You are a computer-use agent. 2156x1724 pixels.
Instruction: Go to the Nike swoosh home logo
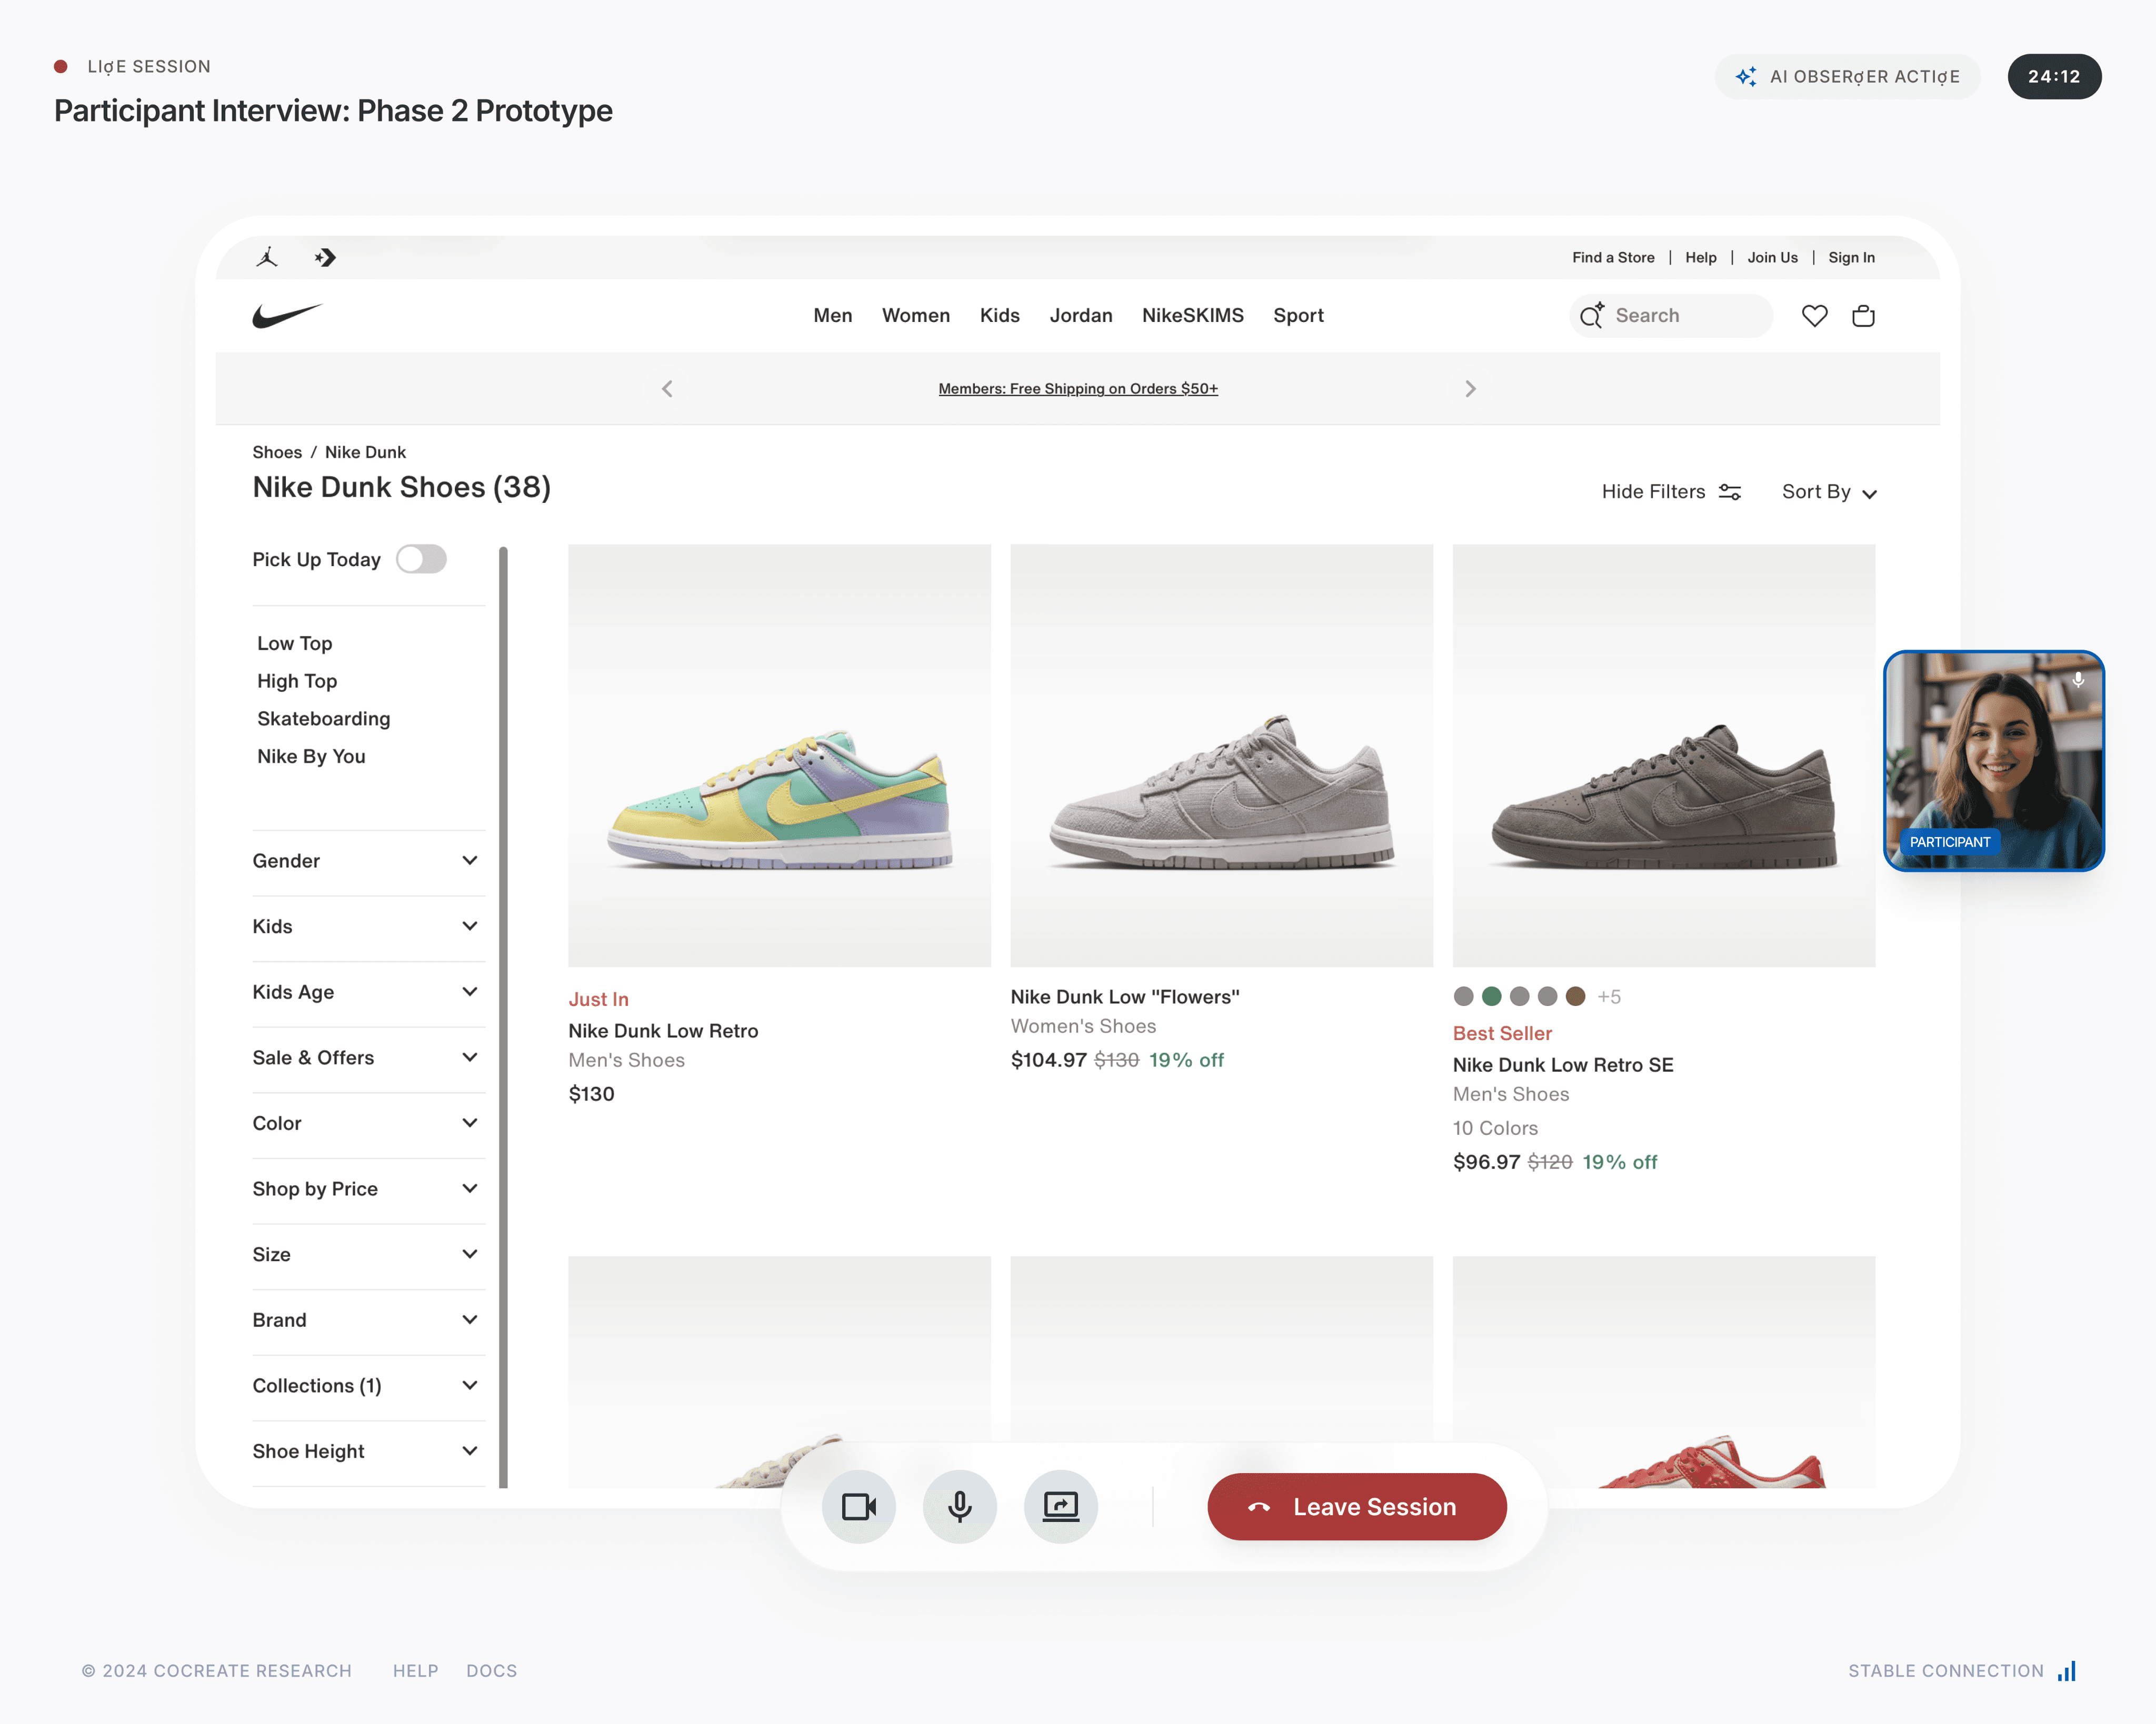pyautogui.click(x=287, y=316)
